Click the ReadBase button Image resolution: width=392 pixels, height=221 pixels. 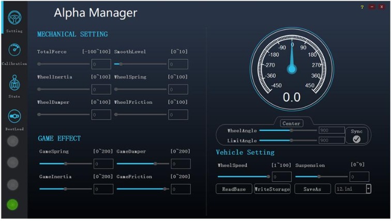tap(234, 189)
